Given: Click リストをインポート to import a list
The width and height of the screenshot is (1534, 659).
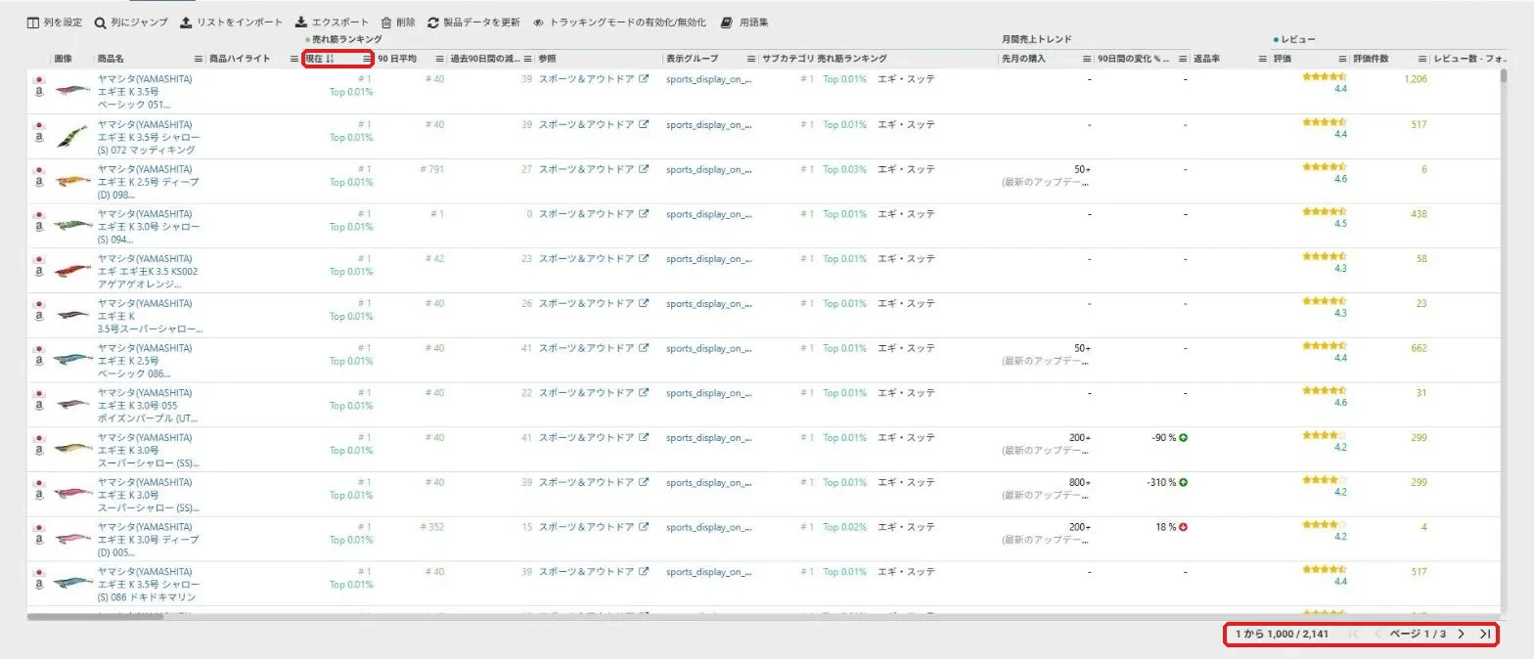Looking at the screenshot, I should coord(232,22).
